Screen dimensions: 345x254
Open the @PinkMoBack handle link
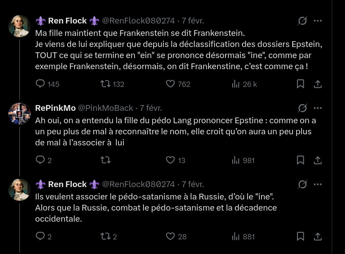(106, 108)
